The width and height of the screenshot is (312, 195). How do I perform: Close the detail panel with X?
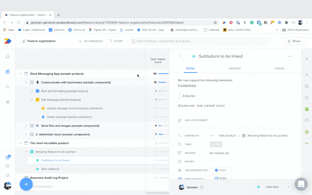[x=307, y=59]
